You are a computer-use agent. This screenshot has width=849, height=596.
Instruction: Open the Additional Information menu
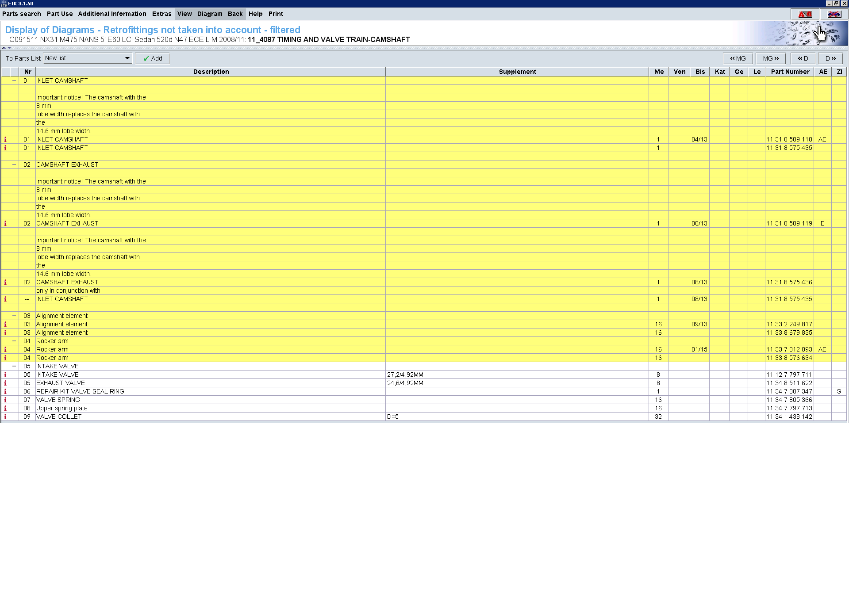click(112, 14)
